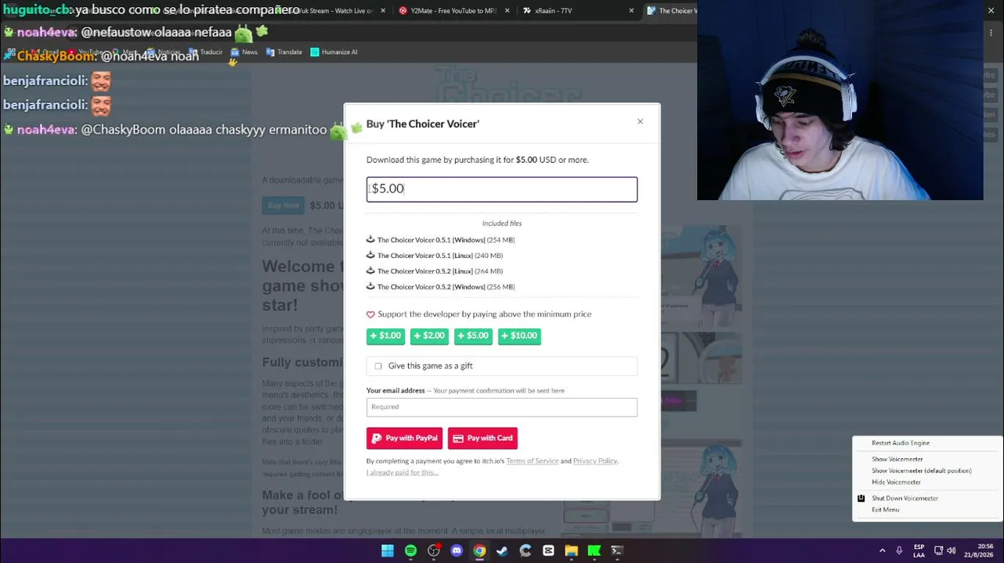The height and width of the screenshot is (563, 1004).
Task: Show hidden system tray icons
Action: pos(882,550)
